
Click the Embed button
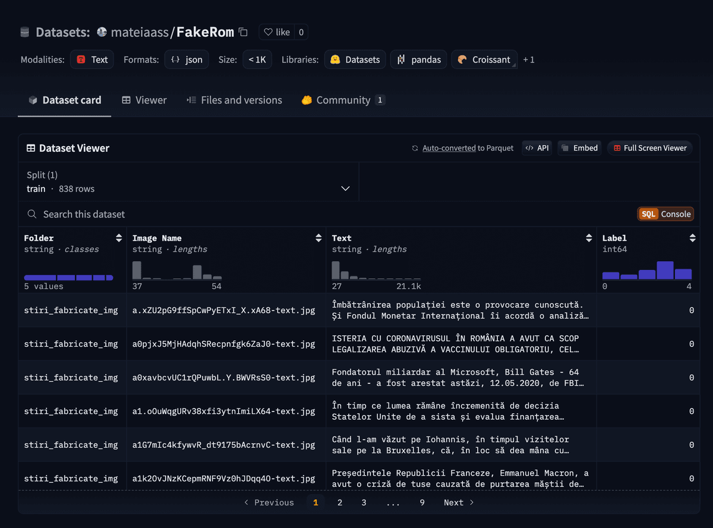pos(579,148)
